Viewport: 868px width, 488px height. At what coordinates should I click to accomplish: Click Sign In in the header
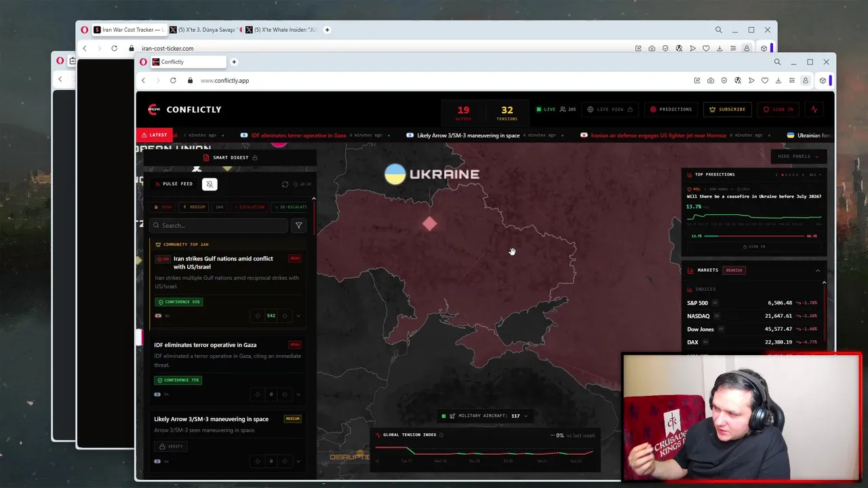coord(778,109)
